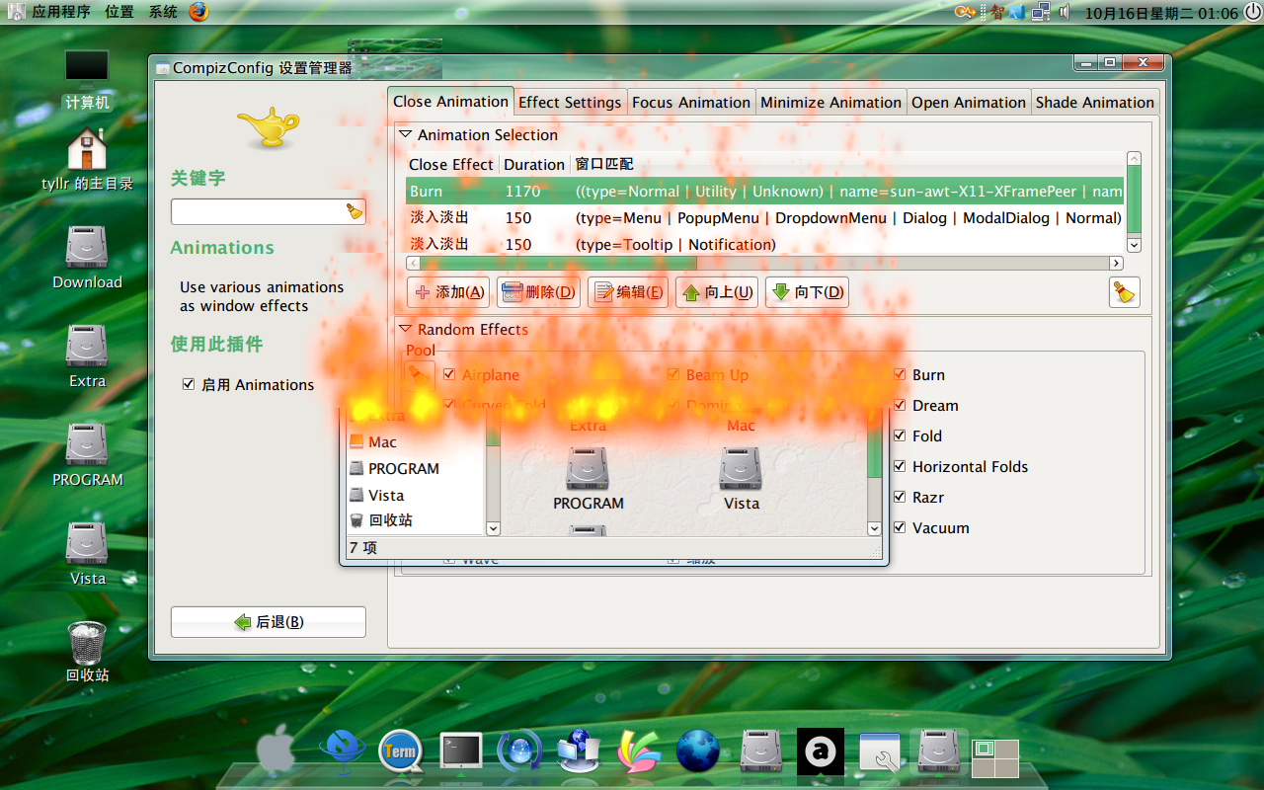Toggle the Razr effect checkbox
This screenshot has height=790, width=1264.
pyautogui.click(x=900, y=497)
